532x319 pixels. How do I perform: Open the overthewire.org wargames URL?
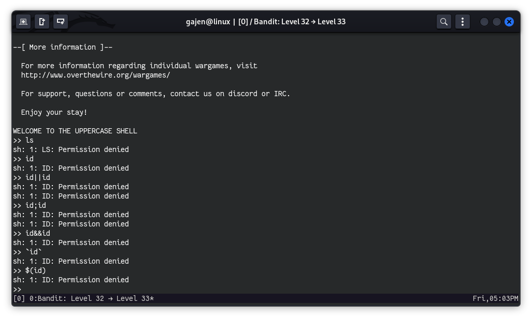[95, 75]
